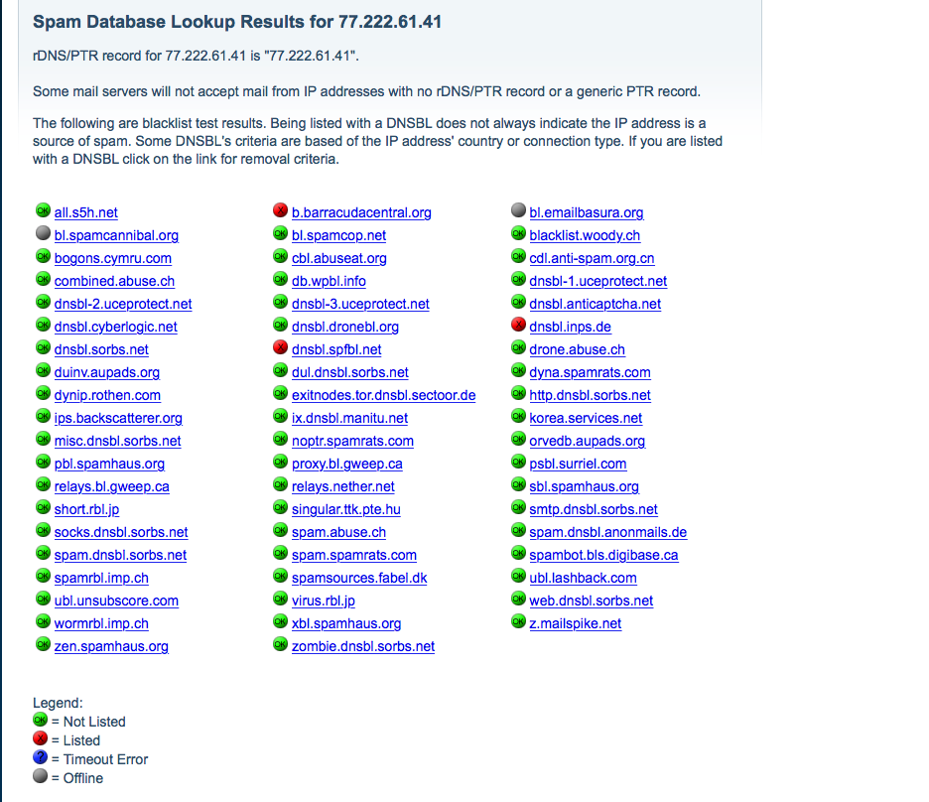Click red Listed icon next to dnsbl.spfbl.net
This screenshot has width=929, height=802.
pos(280,348)
